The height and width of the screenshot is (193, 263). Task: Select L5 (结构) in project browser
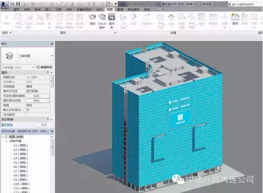(x=20, y=162)
